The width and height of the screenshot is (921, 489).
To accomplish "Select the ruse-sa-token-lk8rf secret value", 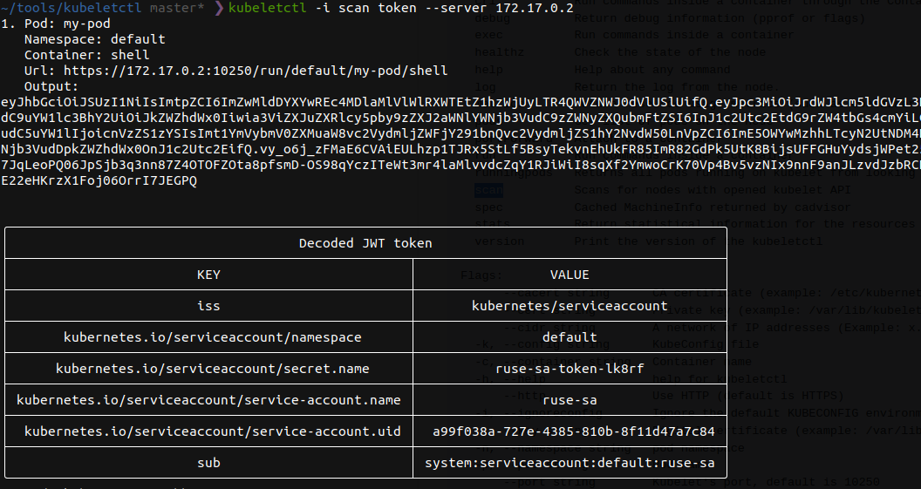I will (570, 369).
